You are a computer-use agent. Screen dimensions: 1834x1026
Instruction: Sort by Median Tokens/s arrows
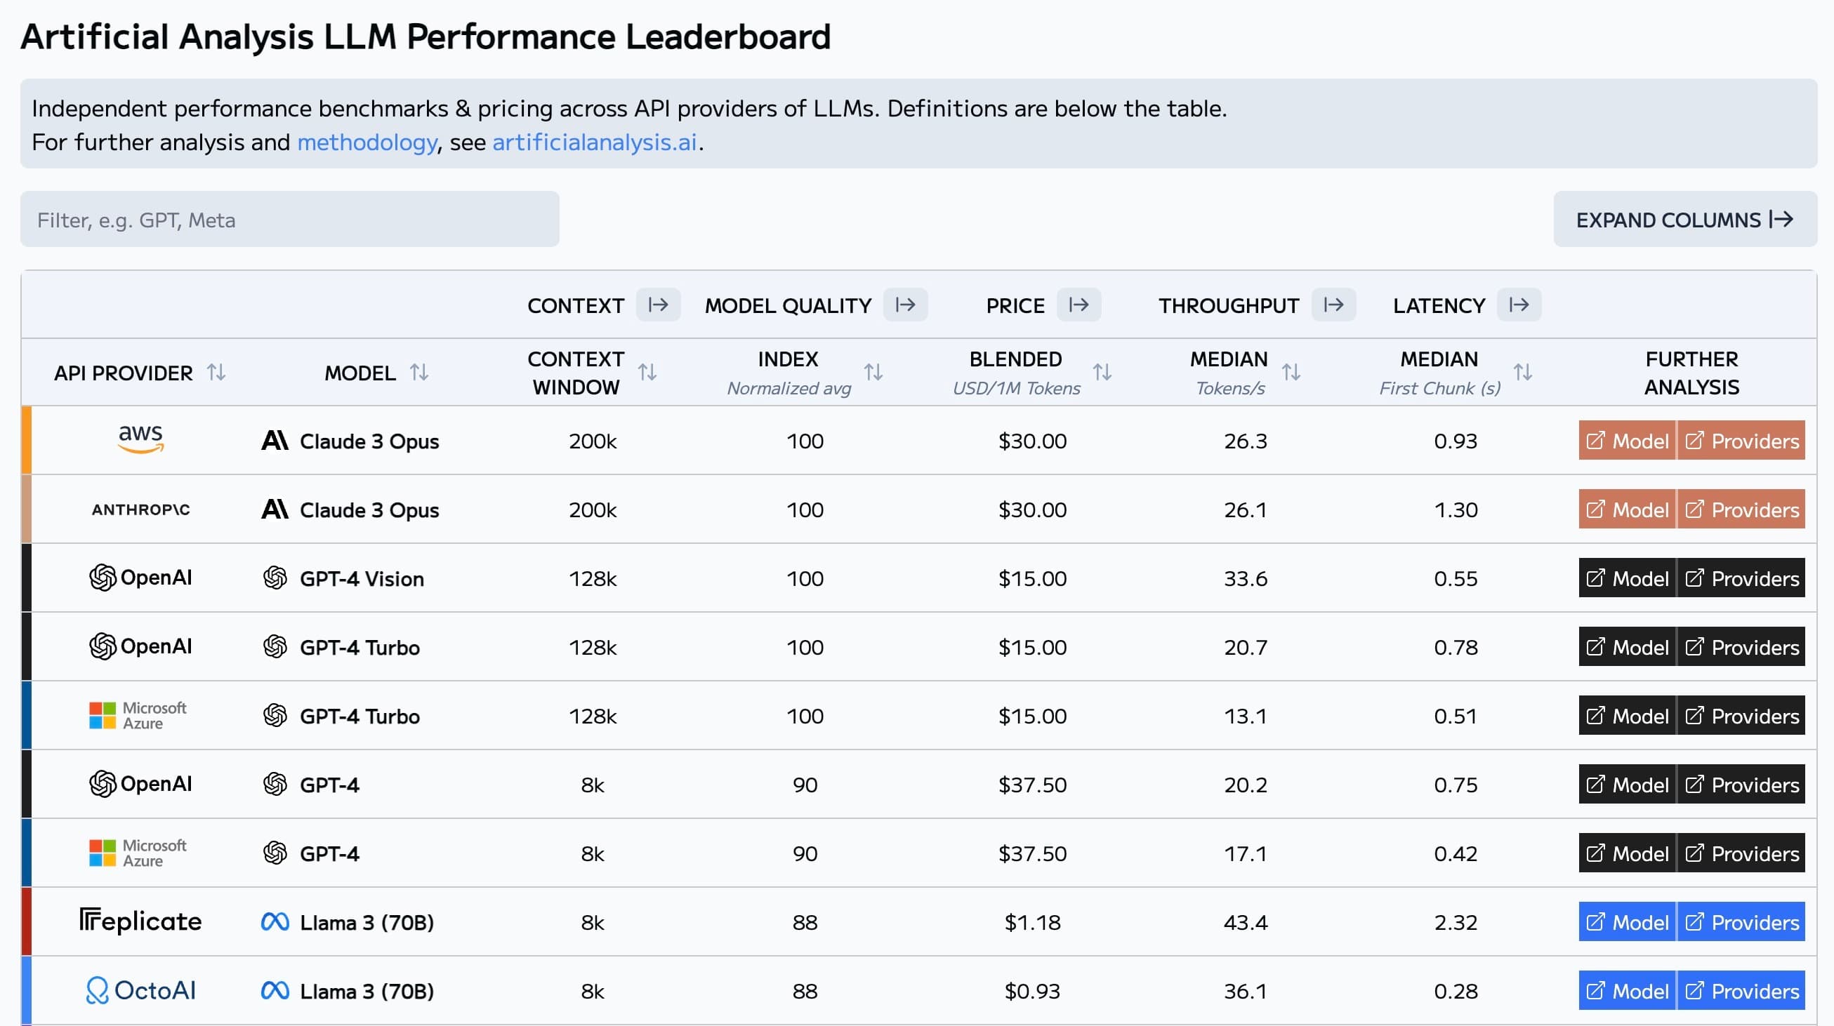1291,372
